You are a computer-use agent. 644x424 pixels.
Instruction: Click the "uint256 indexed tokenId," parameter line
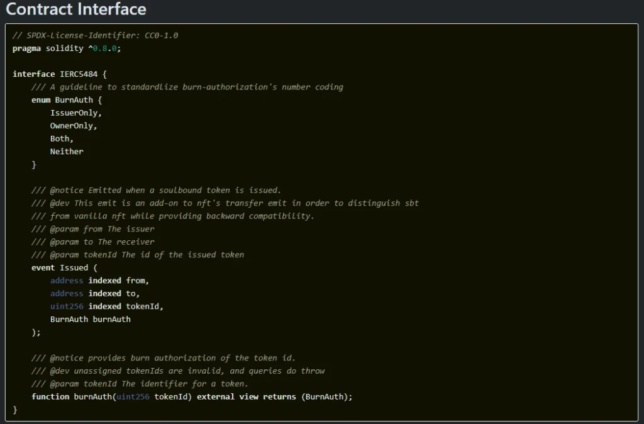[107, 306]
